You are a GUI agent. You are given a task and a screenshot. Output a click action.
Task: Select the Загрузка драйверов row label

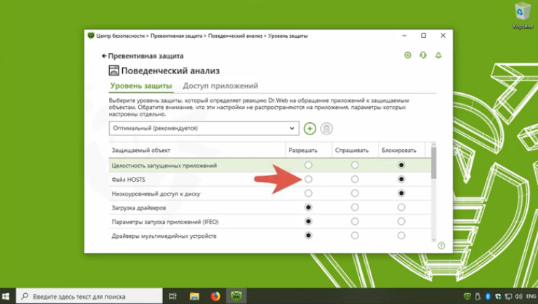pyautogui.click(x=139, y=207)
